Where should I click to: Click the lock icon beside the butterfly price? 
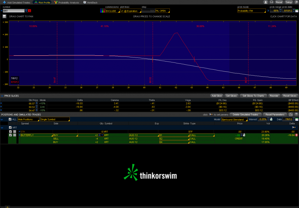[244, 135]
